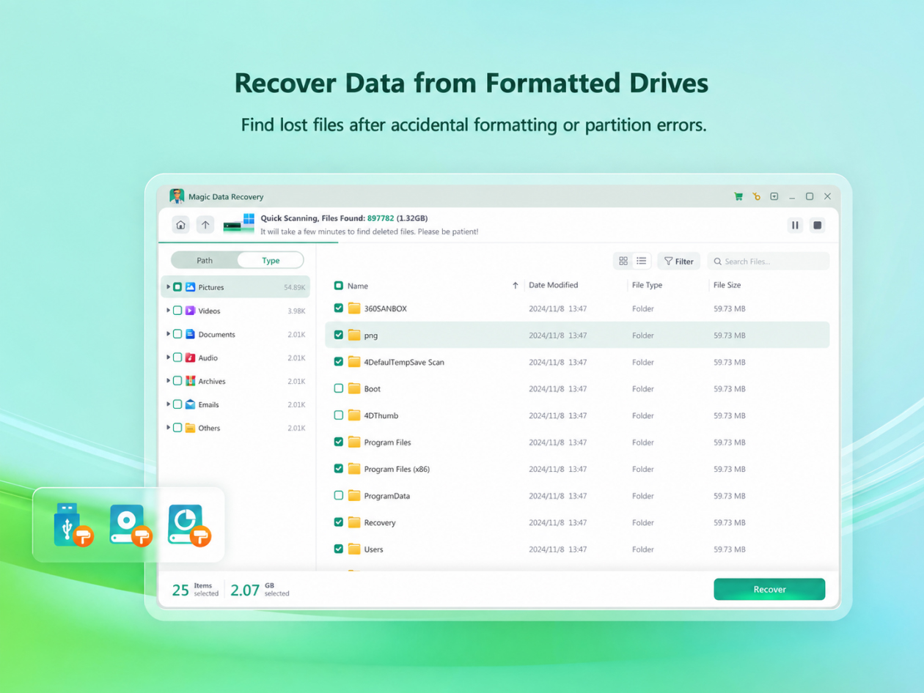Click the Audio category icon

click(x=190, y=357)
